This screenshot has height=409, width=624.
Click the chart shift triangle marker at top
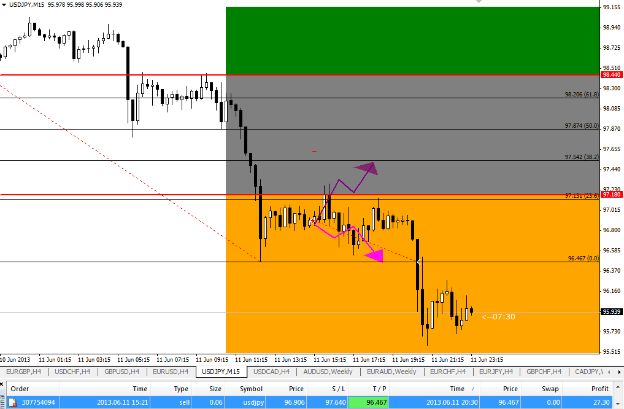tap(479, 2)
